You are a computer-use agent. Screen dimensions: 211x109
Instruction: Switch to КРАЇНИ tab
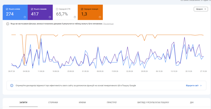pos(82,103)
